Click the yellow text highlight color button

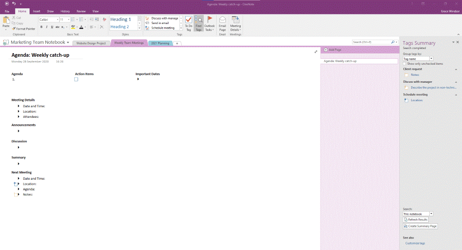click(x=73, y=27)
